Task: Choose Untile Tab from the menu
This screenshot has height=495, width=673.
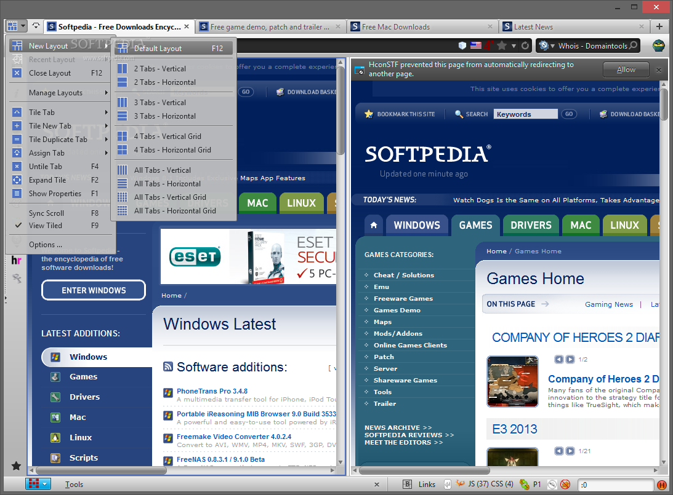Action: (60, 166)
